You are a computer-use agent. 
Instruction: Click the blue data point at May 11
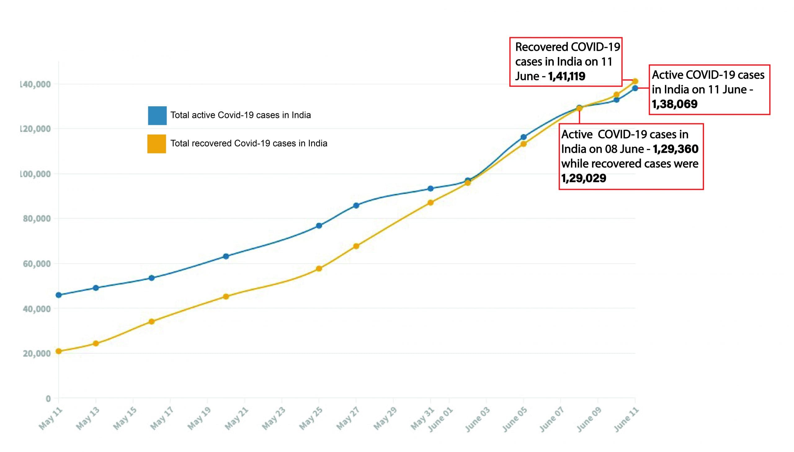[58, 295]
